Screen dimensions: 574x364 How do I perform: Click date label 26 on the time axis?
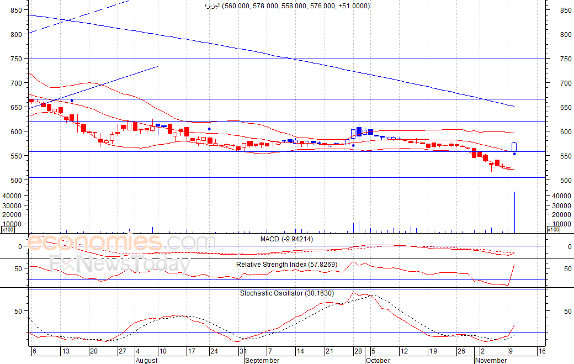click(461, 351)
